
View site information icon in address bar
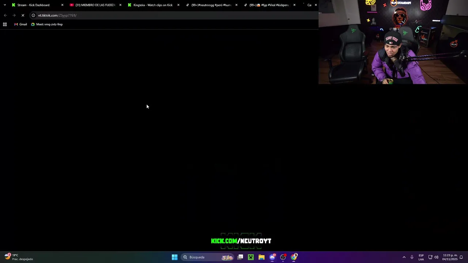click(x=33, y=15)
